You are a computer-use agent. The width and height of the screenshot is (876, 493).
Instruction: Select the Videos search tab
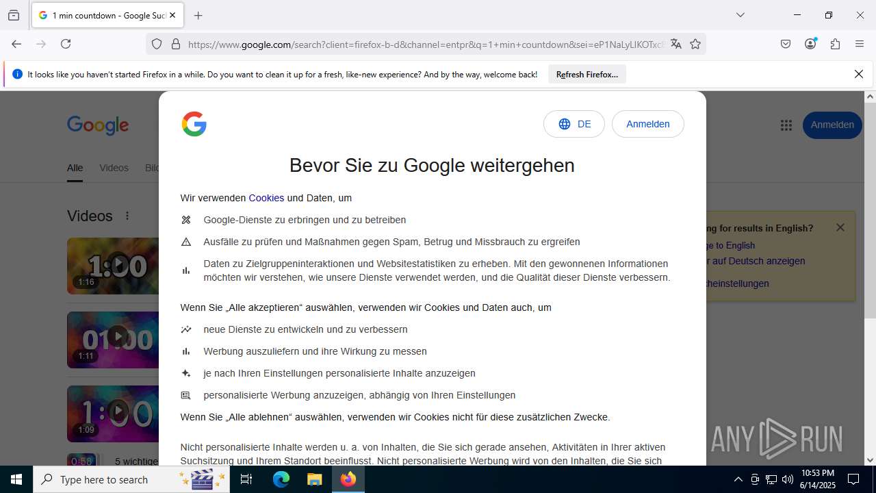(114, 168)
